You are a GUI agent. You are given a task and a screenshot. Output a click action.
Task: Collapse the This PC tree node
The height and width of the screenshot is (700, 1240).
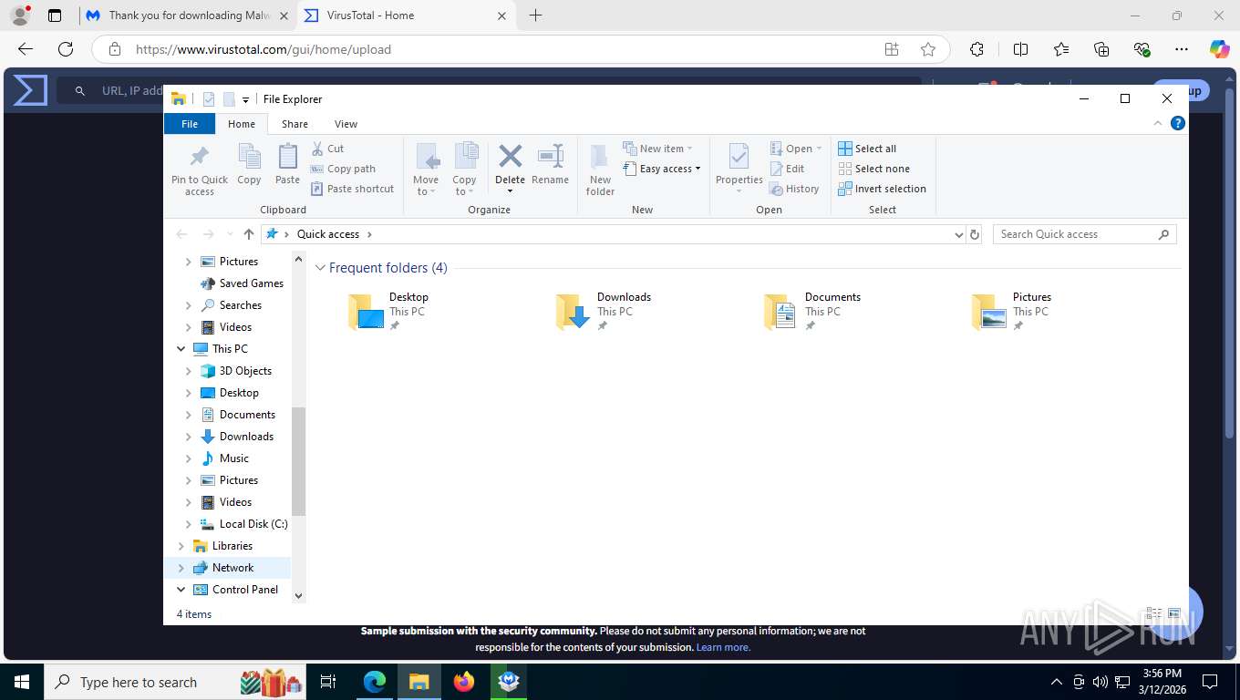point(181,349)
